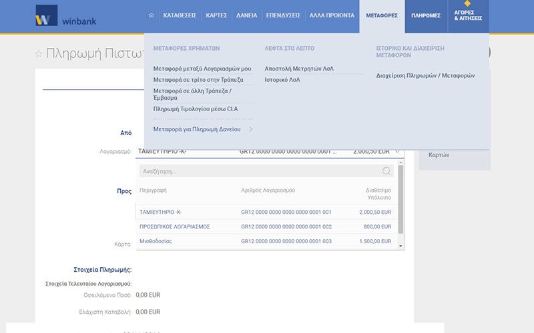The width and height of the screenshot is (534, 333).
Task: Click the magnifier icon in account search
Action: 386,171
